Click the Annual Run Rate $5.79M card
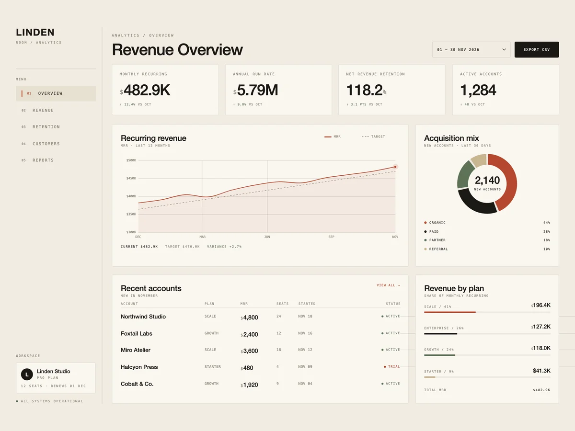575x431 pixels. [x=278, y=90]
